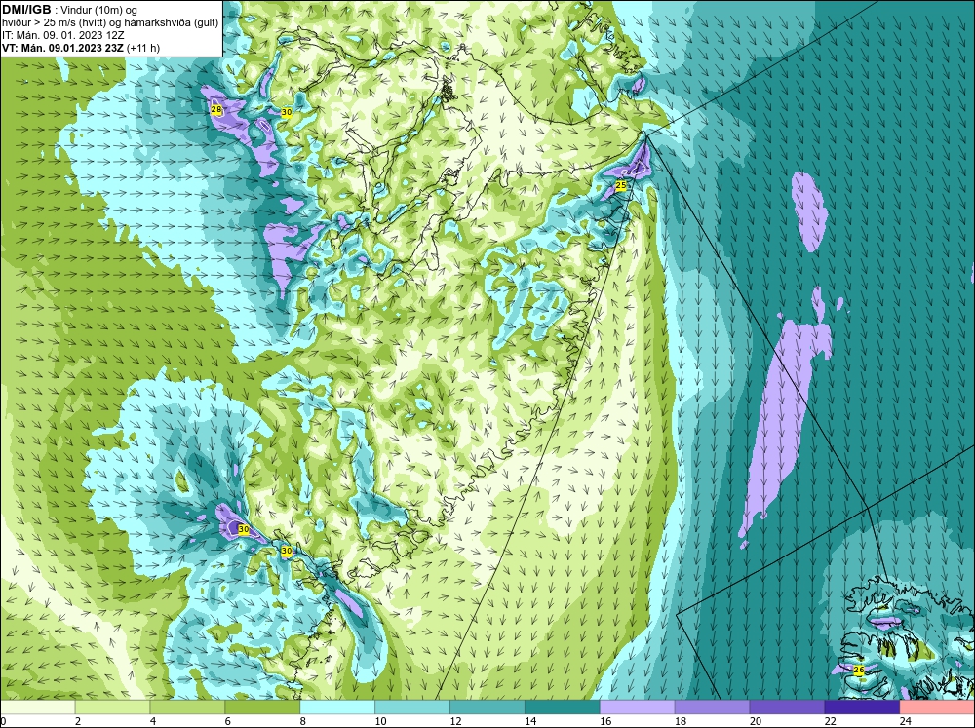The height and width of the screenshot is (728, 975).
Task: Click the '8' tick label on legend
Action: coord(303,721)
